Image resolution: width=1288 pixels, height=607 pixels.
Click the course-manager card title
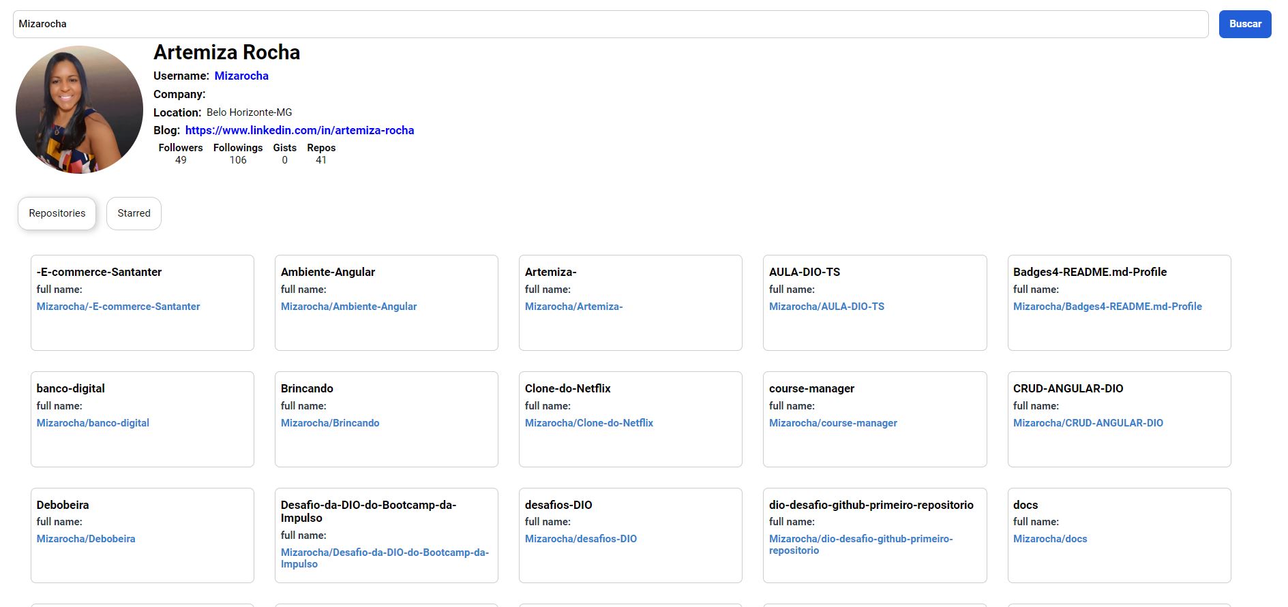tap(811, 388)
